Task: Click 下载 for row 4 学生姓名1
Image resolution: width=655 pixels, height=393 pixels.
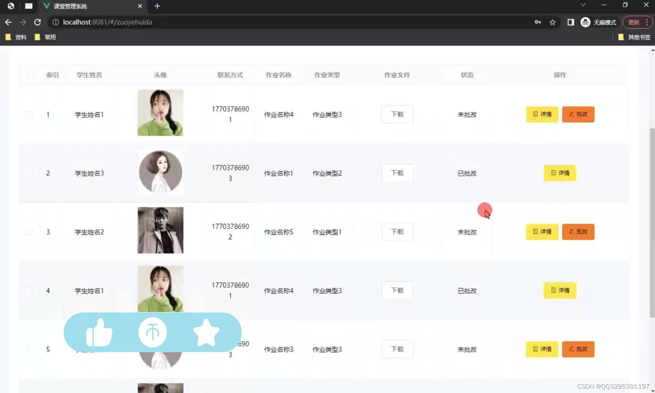Action: pyautogui.click(x=397, y=290)
